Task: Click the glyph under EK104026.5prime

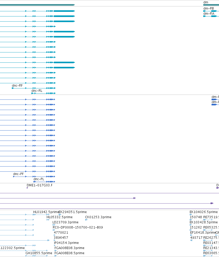Action: click(191, 215)
